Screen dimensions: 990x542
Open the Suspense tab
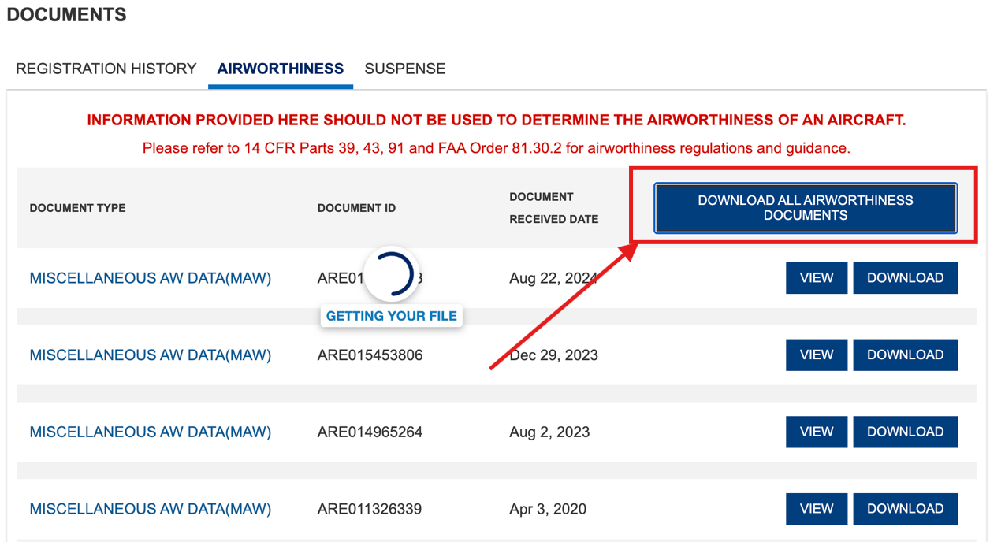pyautogui.click(x=404, y=69)
